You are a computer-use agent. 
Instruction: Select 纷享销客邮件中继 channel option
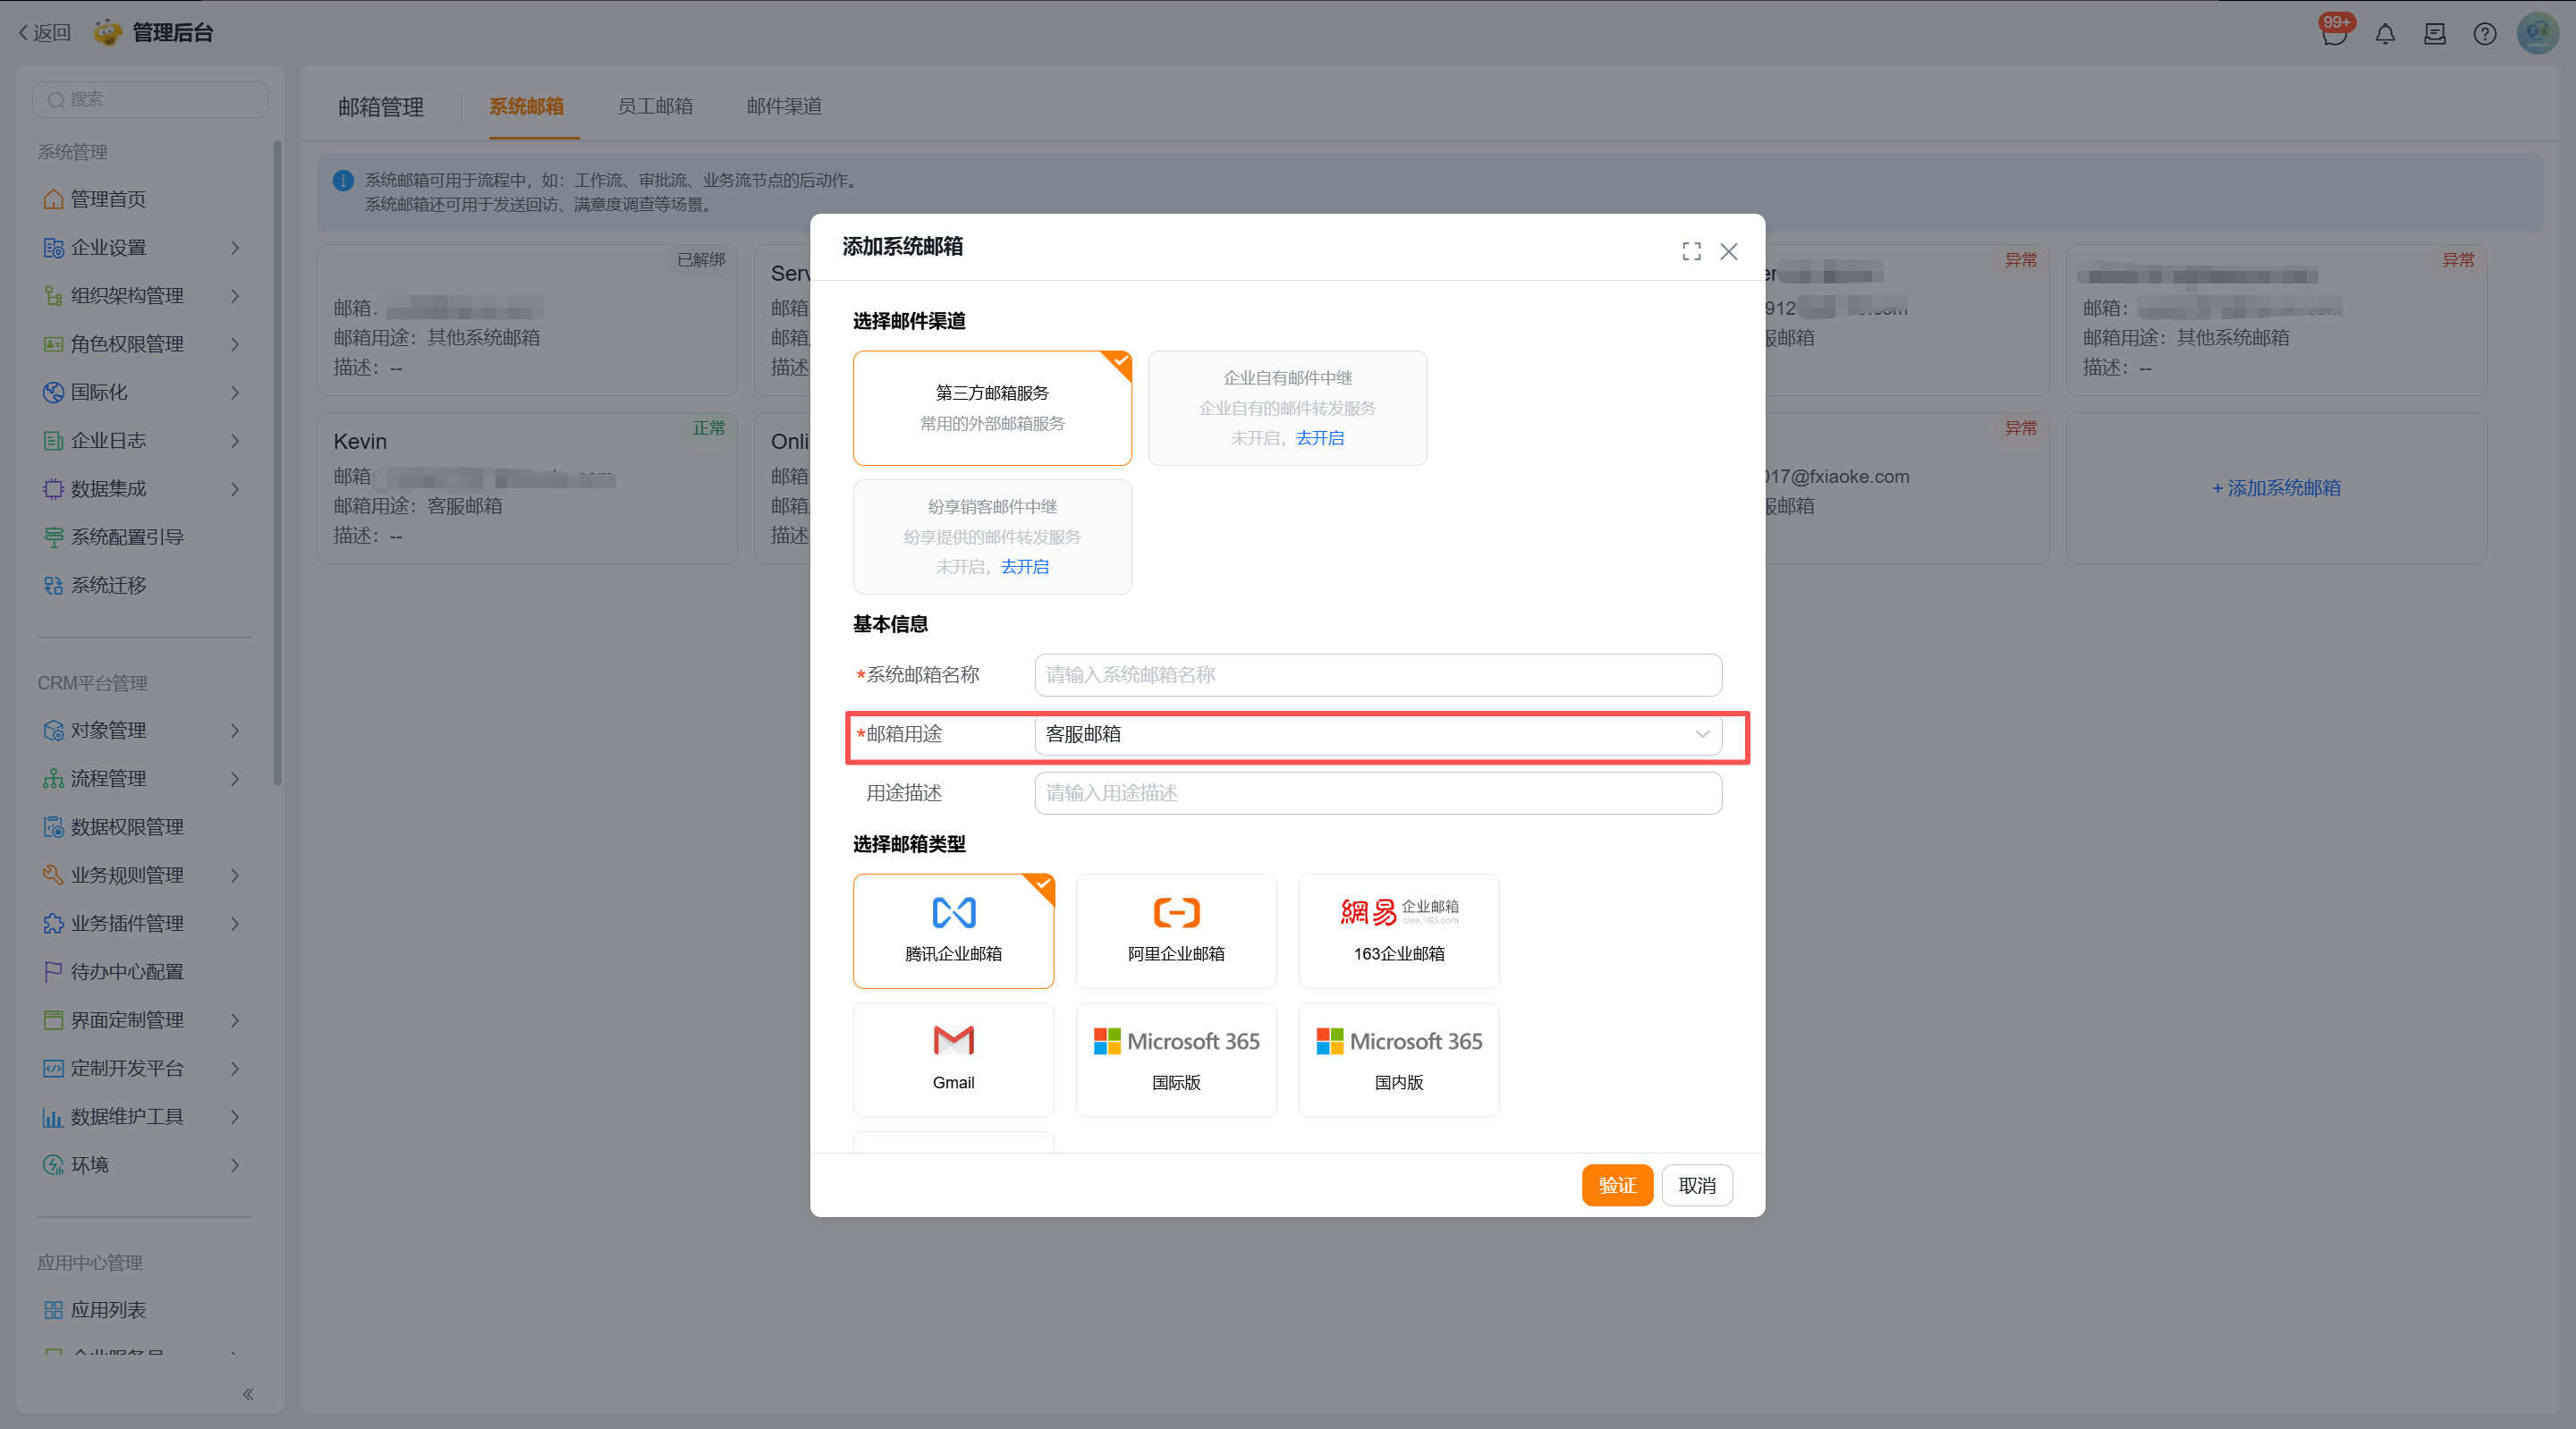coord(992,537)
